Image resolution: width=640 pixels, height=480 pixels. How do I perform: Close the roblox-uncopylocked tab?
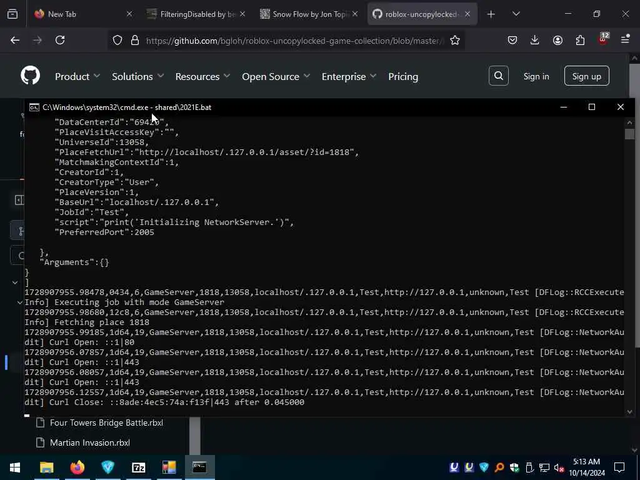(x=467, y=14)
